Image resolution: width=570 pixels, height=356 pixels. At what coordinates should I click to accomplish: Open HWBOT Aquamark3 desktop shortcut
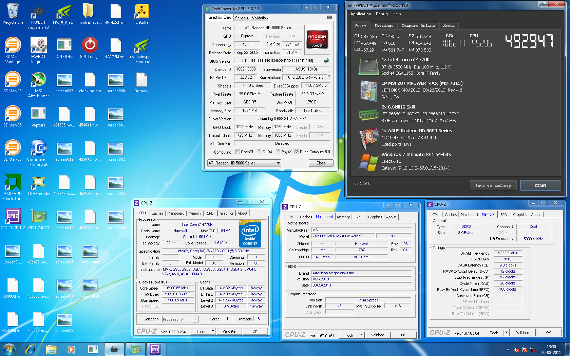38,17
